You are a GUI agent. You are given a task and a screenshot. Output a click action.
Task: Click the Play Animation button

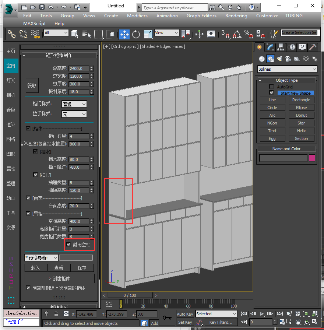261,314
